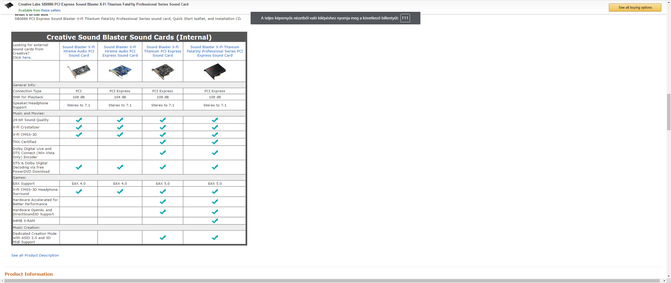Select the '108 dB' SNR value
The image size is (671, 283).
coord(79,97)
